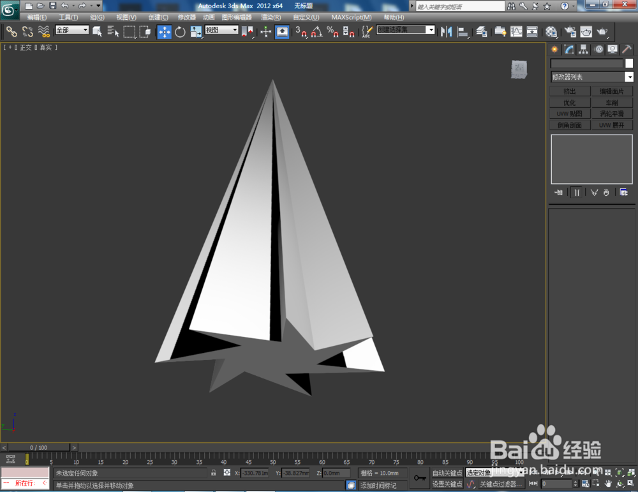
Task: Open Render Setup dialog
Action: [570, 32]
